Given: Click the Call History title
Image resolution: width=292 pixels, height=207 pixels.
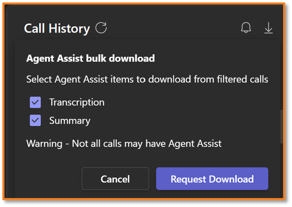Looking at the screenshot, I should [57, 28].
